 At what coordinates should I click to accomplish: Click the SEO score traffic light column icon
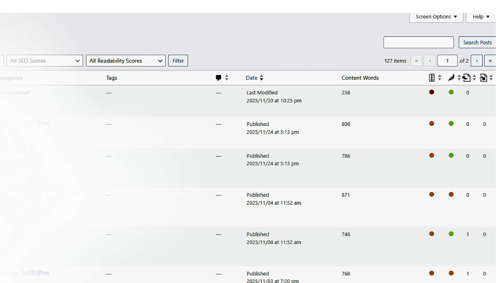432,78
